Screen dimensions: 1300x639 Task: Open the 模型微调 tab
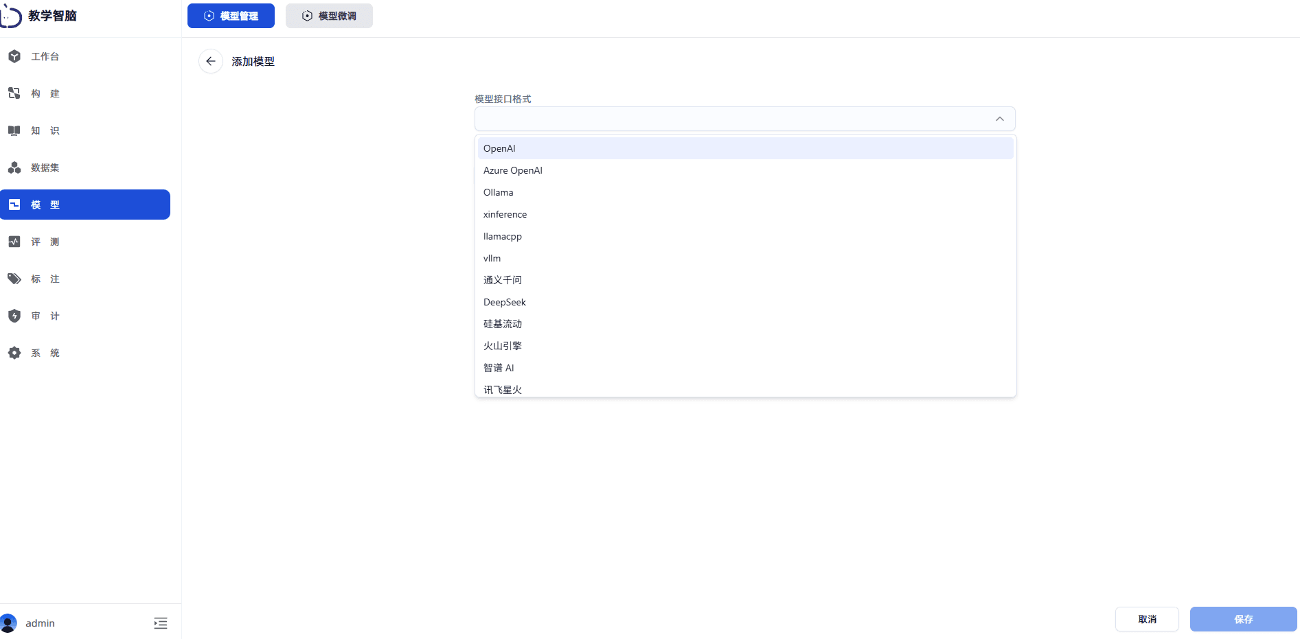pyautogui.click(x=329, y=16)
